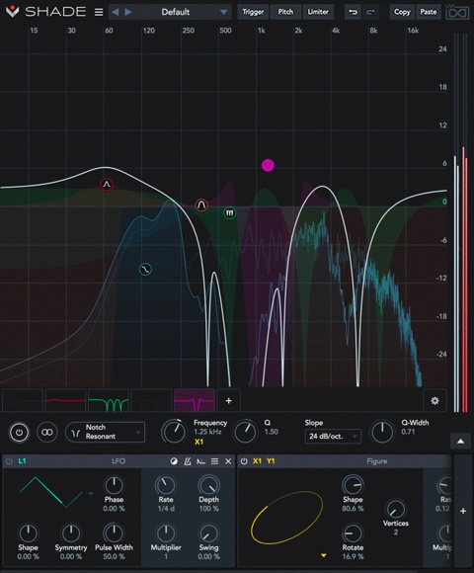474x573 pixels.
Task: Select the green comb filter thumbnail
Action: click(x=109, y=401)
